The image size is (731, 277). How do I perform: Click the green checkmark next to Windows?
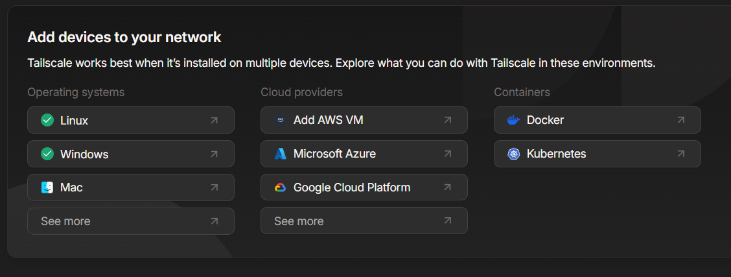(x=47, y=154)
